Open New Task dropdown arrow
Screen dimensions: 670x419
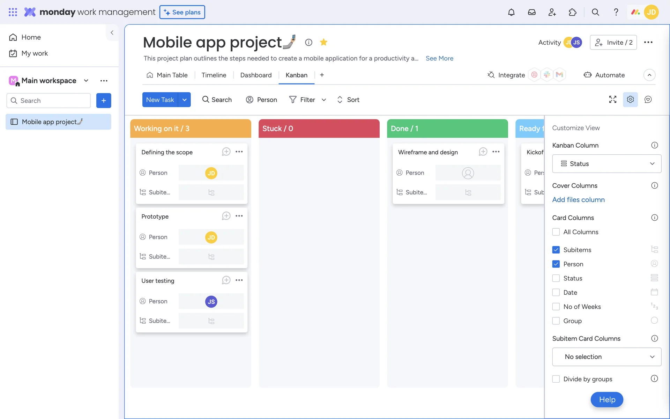click(x=184, y=100)
